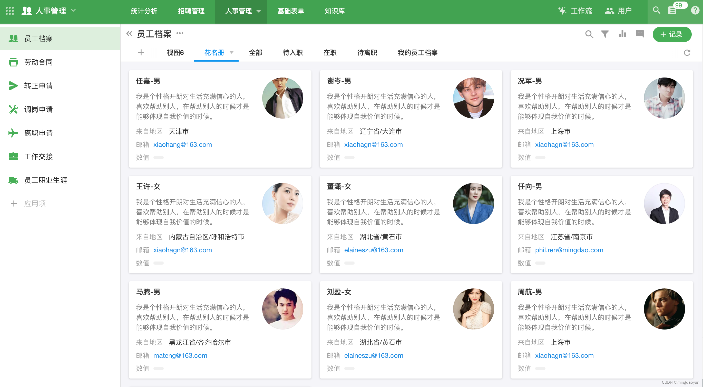Open the filter icon above the record list

pos(605,34)
